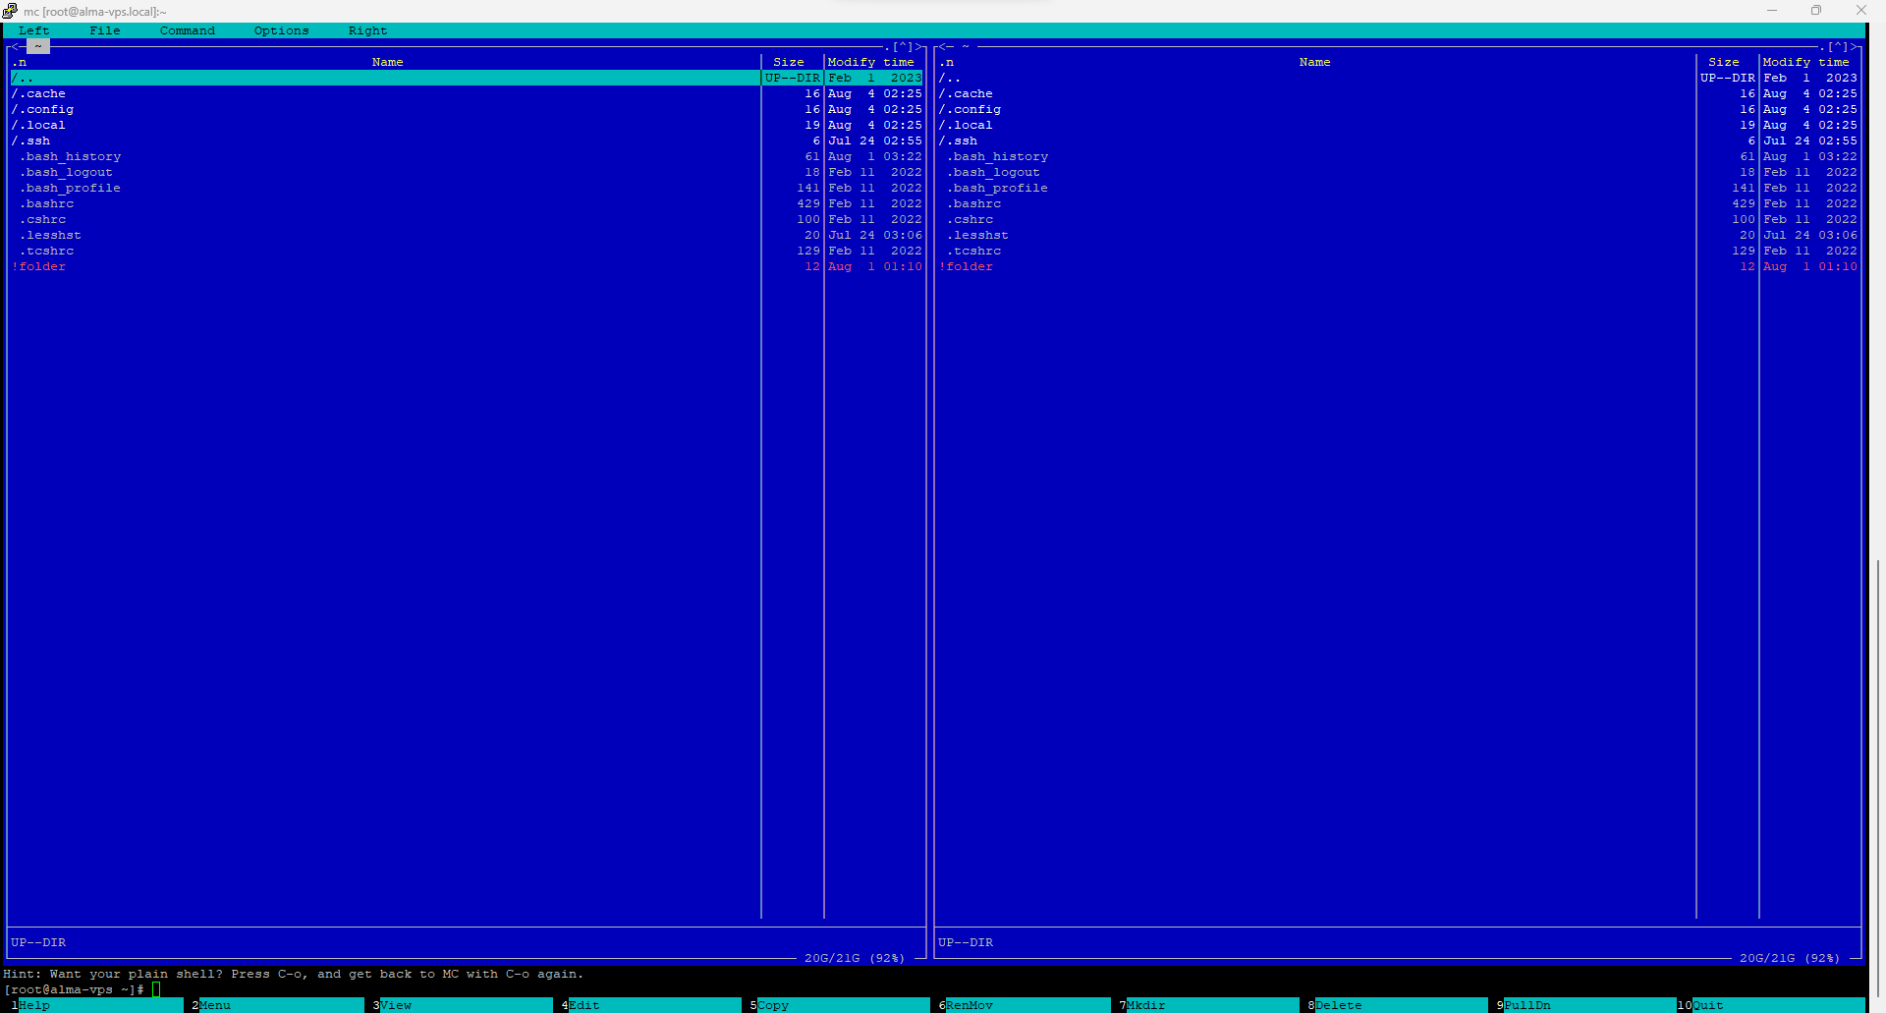1886x1013 pixels.
Task: Open the Left panel menu
Action: (33, 30)
